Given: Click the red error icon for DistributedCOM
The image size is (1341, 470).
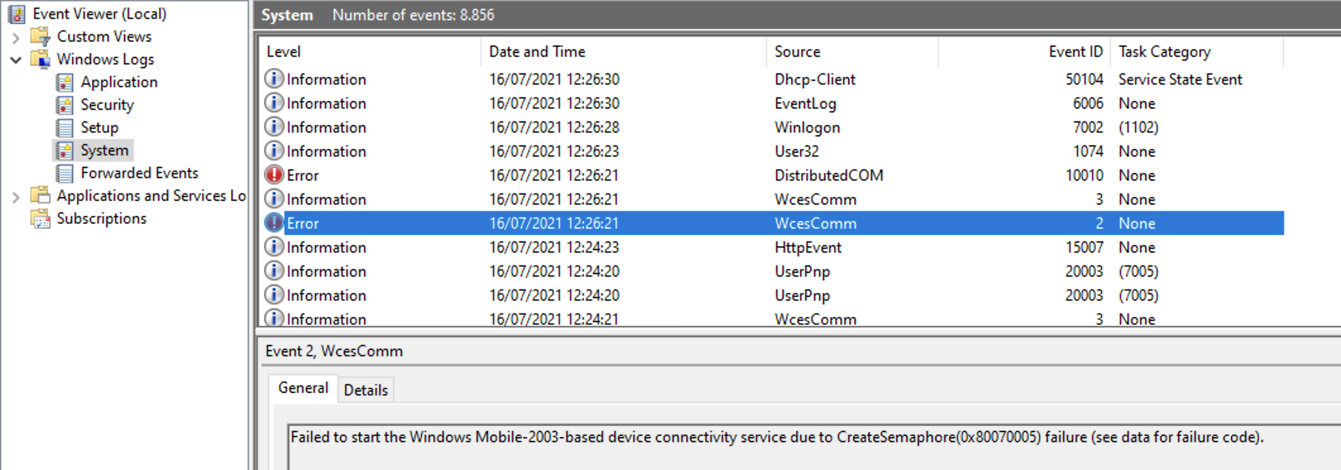Looking at the screenshot, I should pos(274,174).
